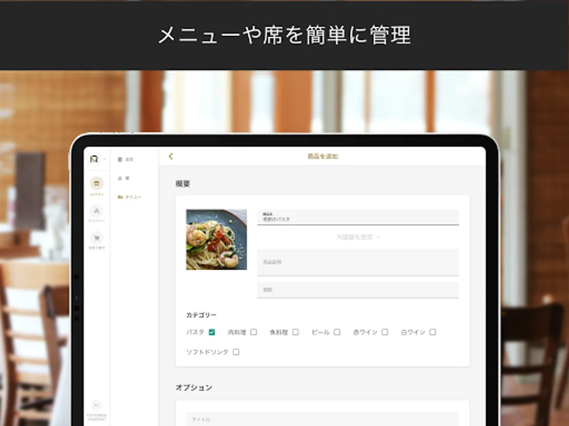The image size is (569, 426).
Task: Click the NR logo at top left
Action: (x=94, y=159)
